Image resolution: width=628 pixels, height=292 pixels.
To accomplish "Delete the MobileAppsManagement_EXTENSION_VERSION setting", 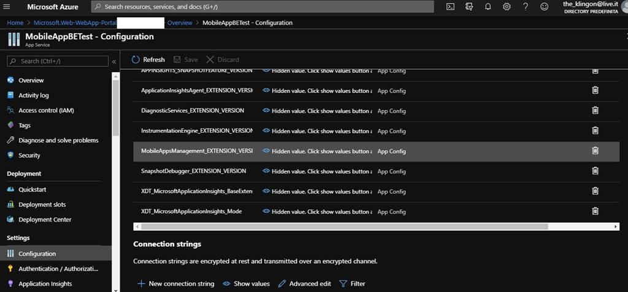I will (595, 151).
